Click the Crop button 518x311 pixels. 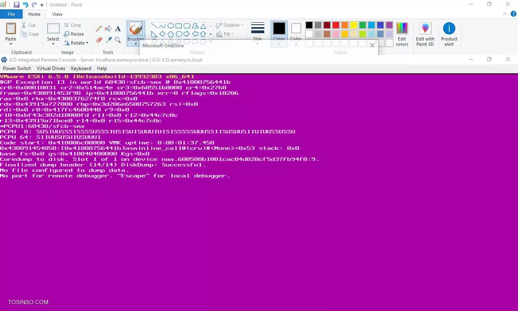(72, 25)
